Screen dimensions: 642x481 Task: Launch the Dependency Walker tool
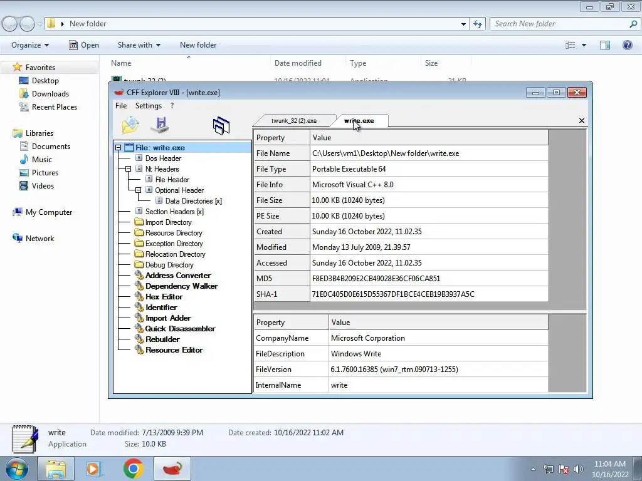point(181,286)
